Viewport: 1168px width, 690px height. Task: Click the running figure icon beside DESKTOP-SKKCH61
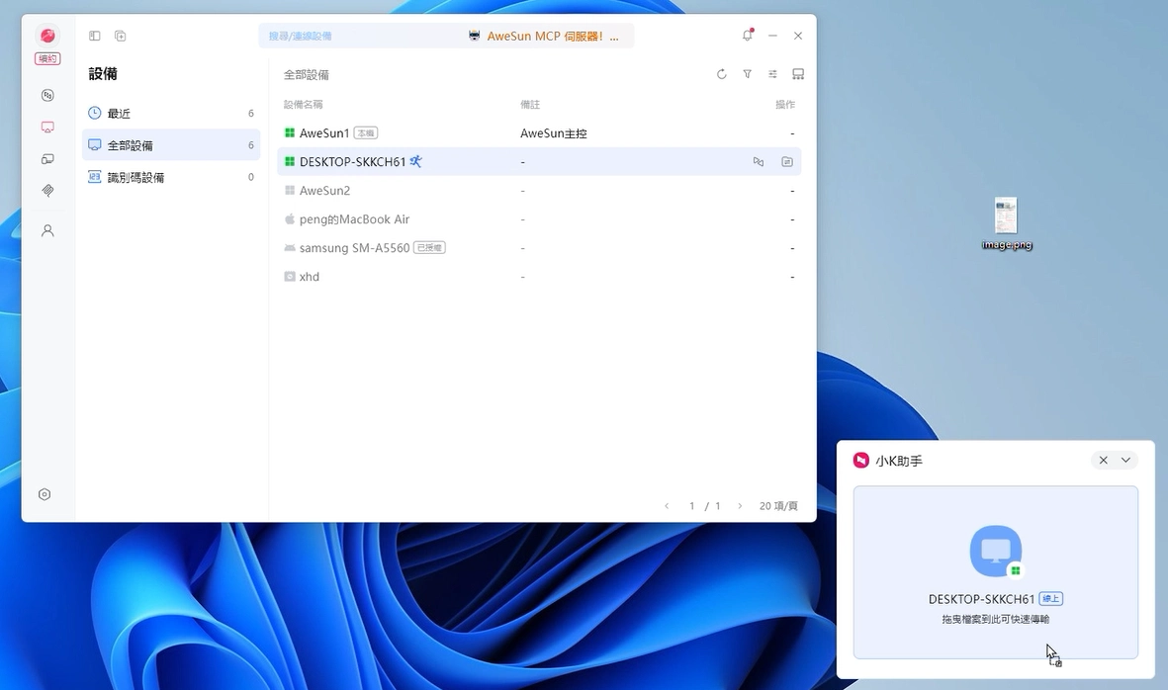[415, 161]
